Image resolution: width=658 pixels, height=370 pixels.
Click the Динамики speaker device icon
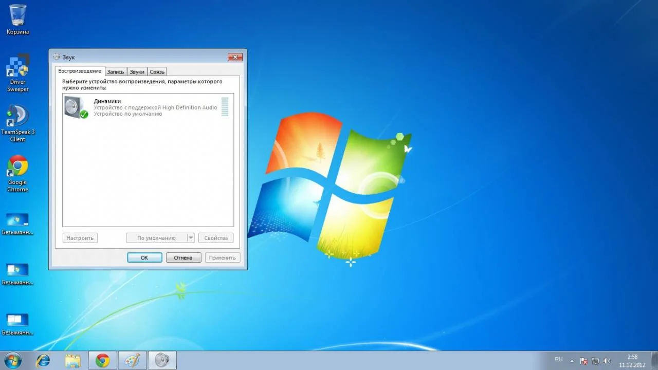pos(76,107)
